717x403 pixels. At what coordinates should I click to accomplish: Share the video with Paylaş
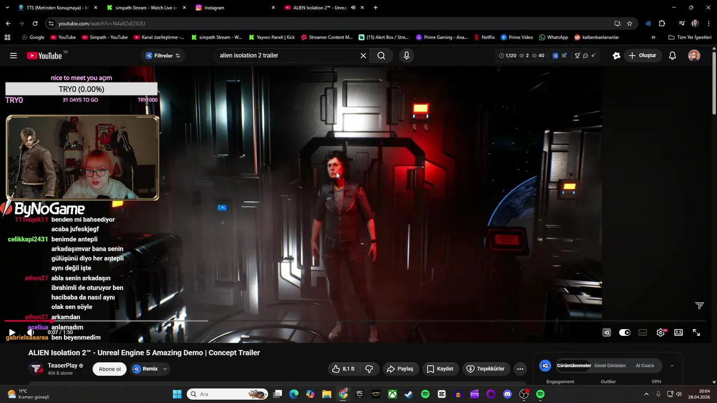click(400, 369)
